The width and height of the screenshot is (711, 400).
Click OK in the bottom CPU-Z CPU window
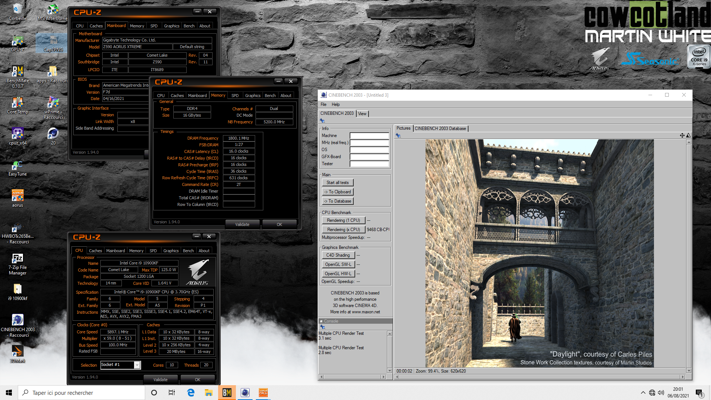pos(197,380)
